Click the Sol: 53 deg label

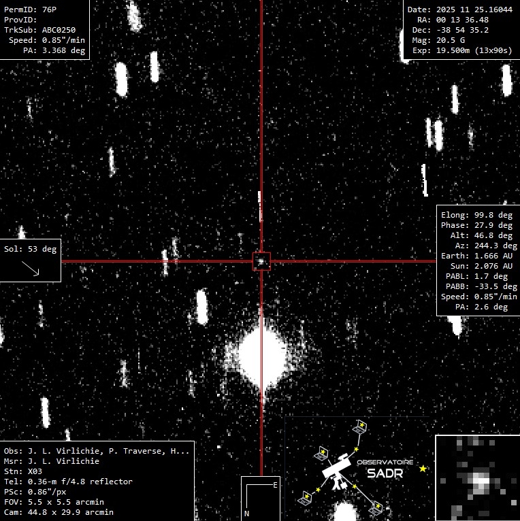pos(30,249)
